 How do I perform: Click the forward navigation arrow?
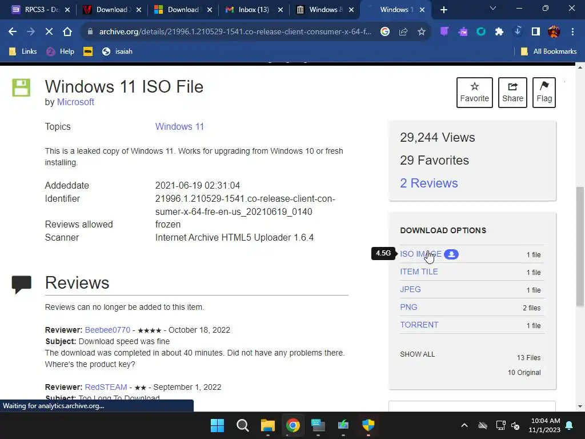pyautogui.click(x=31, y=32)
